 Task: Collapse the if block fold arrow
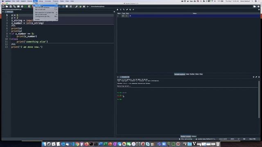(x=10, y=33)
